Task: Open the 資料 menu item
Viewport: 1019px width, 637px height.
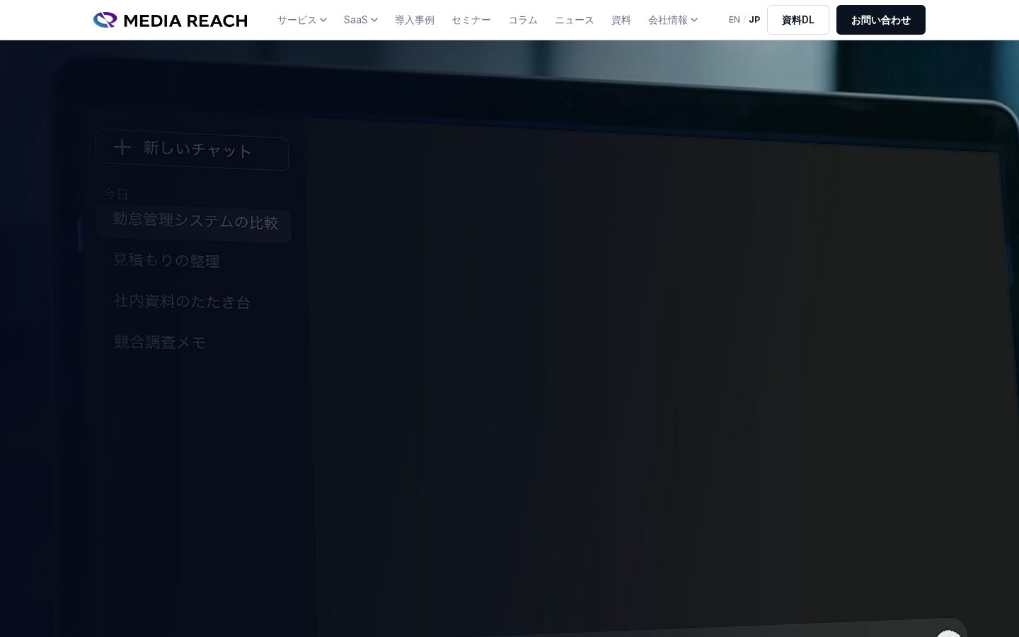Action: (x=621, y=20)
